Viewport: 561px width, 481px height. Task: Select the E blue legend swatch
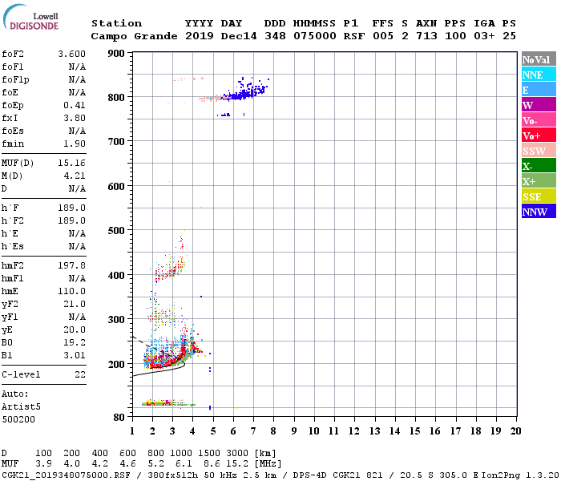539,90
